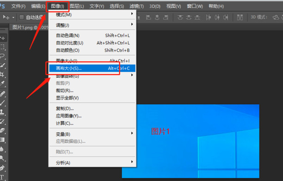Click the align right edges icon

tap(166, 17)
